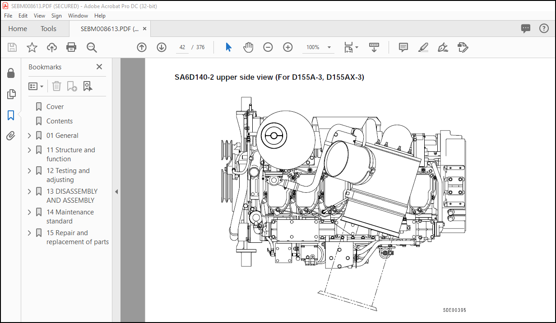Add a new bookmark icon
The image size is (556, 323).
point(72,86)
